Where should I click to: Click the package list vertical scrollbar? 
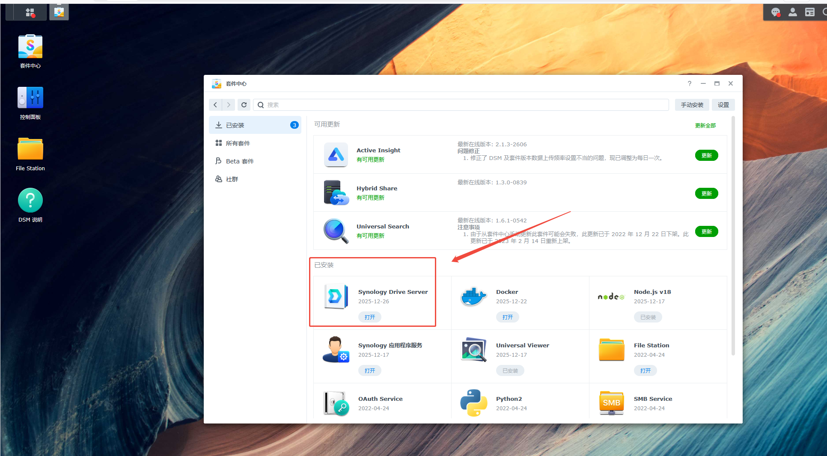pyautogui.click(x=733, y=235)
